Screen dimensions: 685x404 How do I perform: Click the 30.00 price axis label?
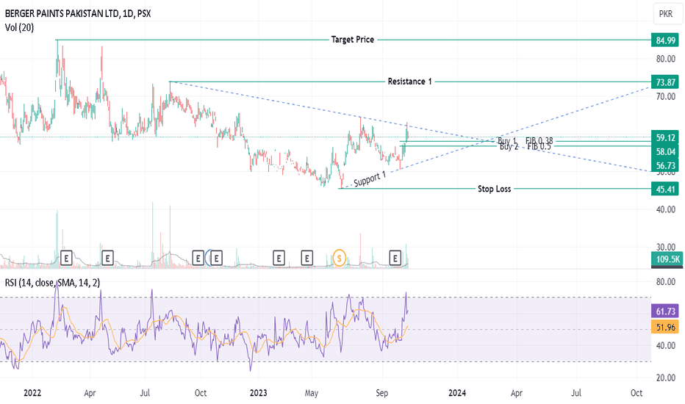[666, 248]
